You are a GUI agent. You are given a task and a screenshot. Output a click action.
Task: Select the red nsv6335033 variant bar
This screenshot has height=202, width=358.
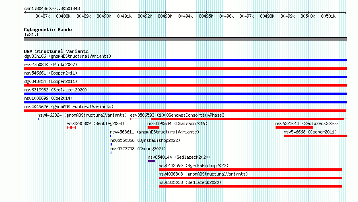pos(250,186)
